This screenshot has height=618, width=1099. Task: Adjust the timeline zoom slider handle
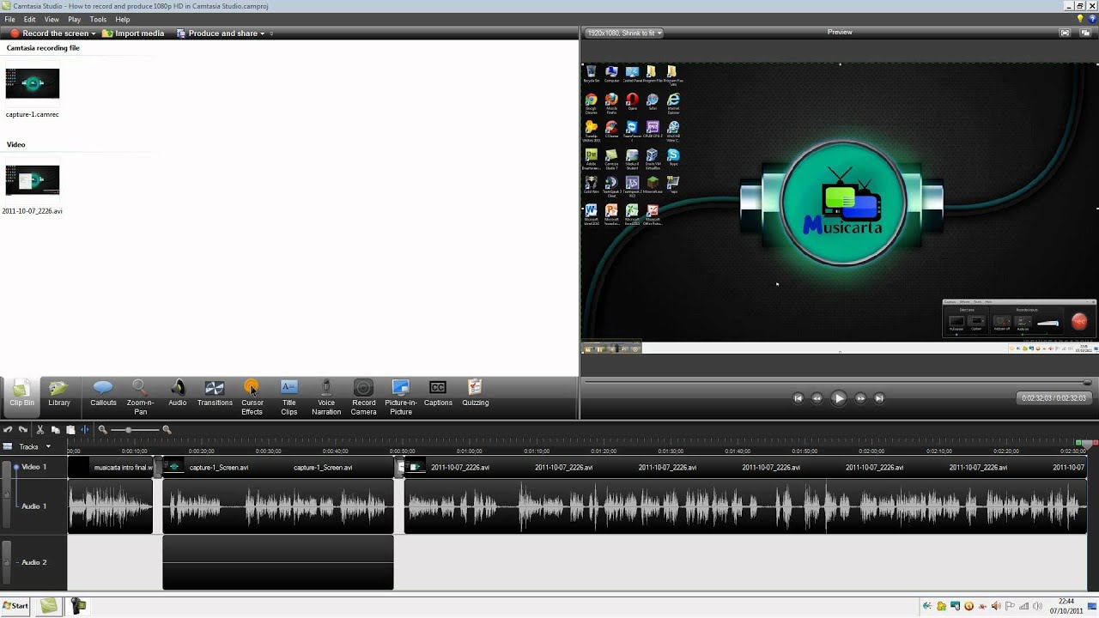pyautogui.click(x=129, y=429)
